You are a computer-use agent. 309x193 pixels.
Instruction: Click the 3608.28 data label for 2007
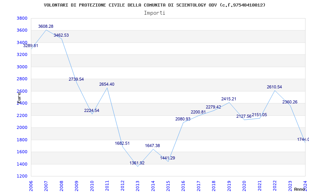[x=46, y=26]
